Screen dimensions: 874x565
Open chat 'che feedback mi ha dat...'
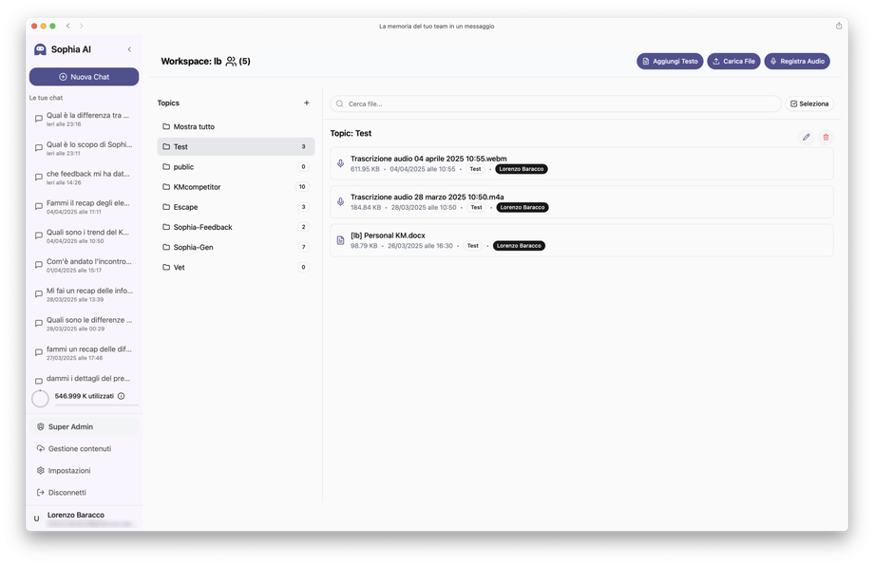click(x=84, y=178)
